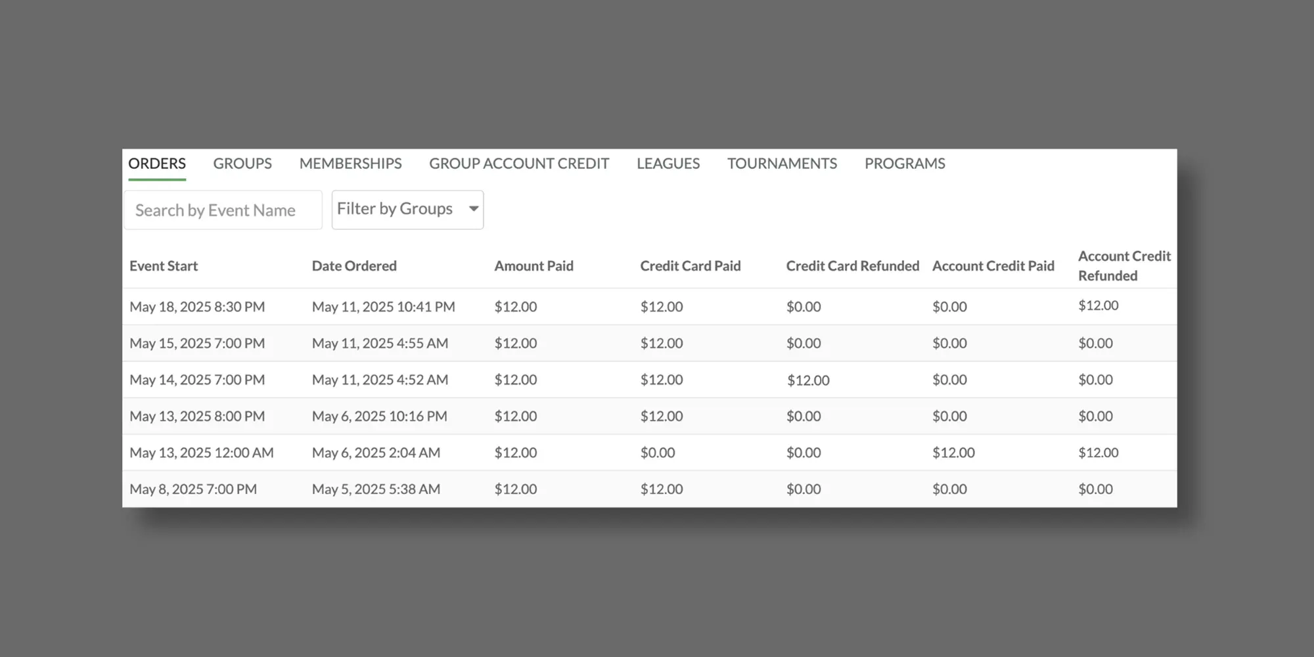Image resolution: width=1314 pixels, height=657 pixels.
Task: Select the Group Account Credit tab
Action: click(519, 164)
